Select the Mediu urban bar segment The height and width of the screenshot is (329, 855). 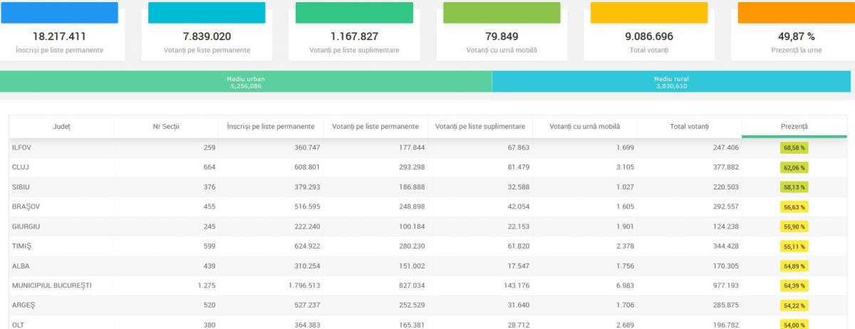[x=246, y=81]
